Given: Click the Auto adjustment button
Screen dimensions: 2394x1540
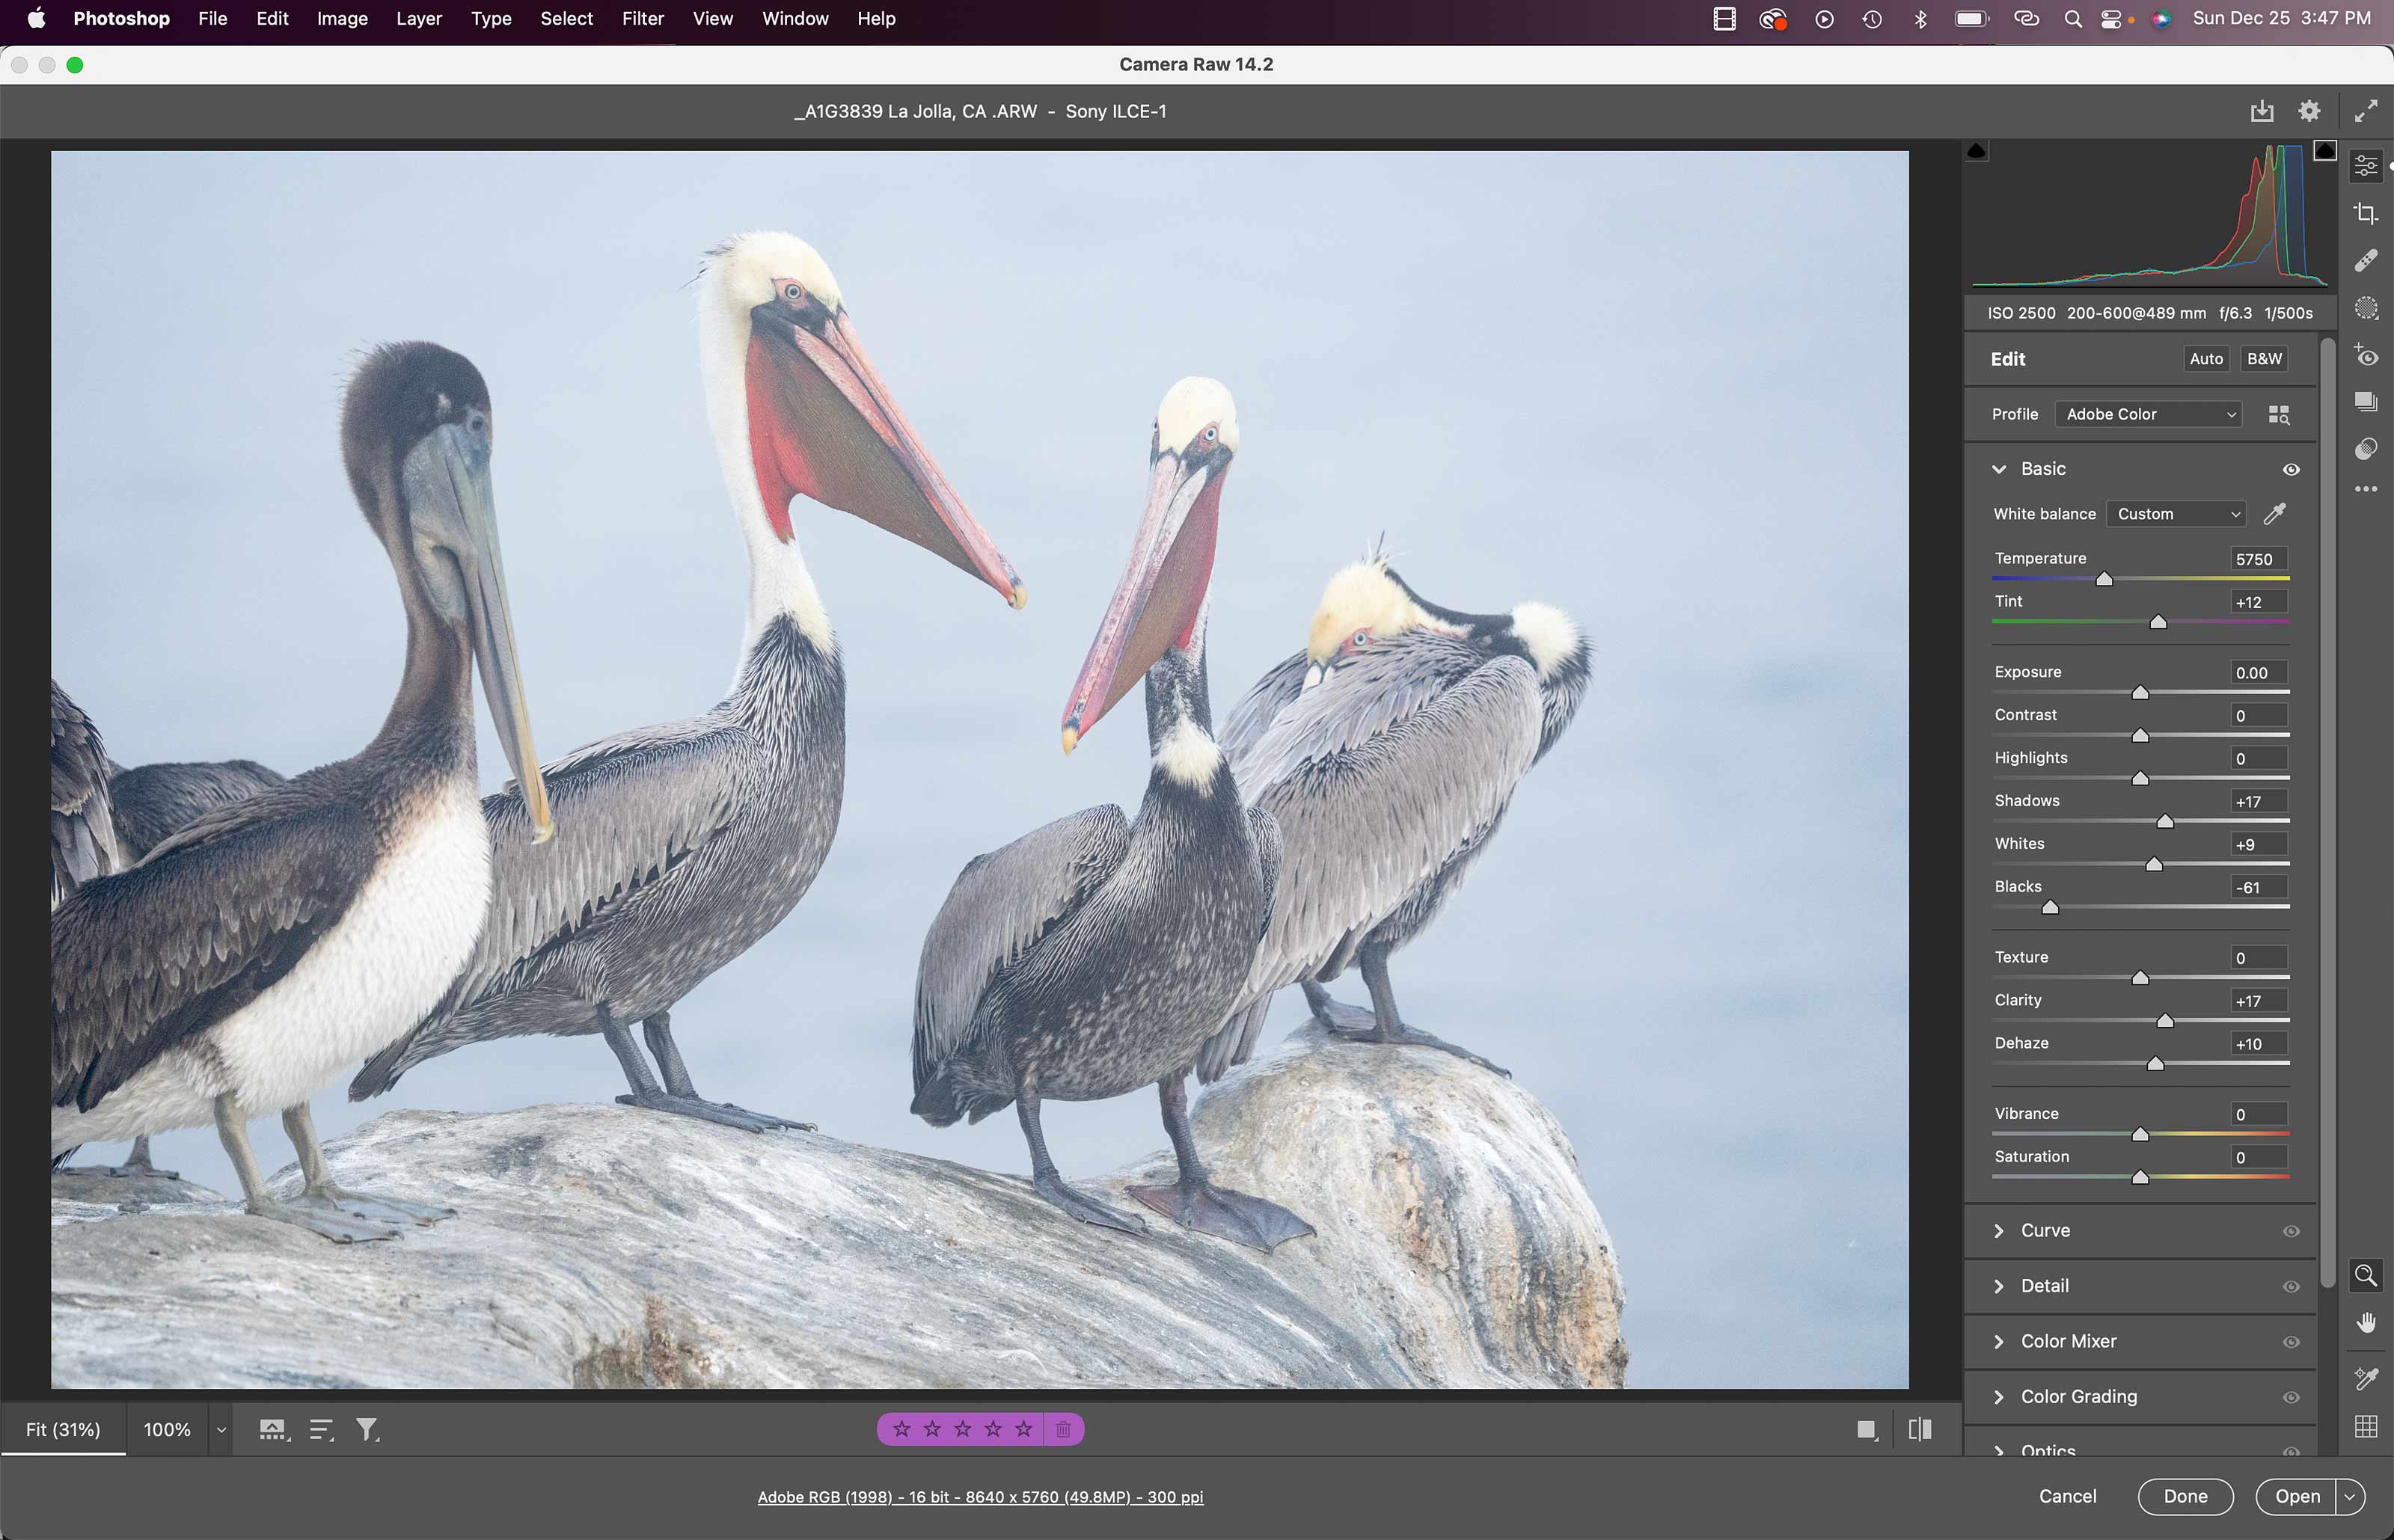Looking at the screenshot, I should (x=2206, y=359).
